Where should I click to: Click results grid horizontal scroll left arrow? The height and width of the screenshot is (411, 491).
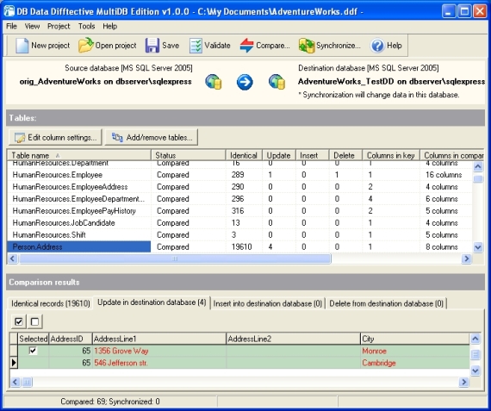[x=16, y=382]
